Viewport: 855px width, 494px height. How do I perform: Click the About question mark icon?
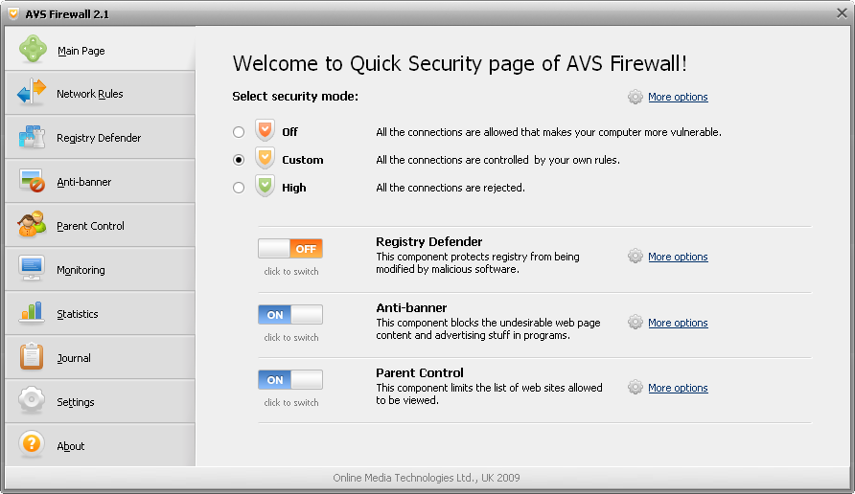(32, 445)
